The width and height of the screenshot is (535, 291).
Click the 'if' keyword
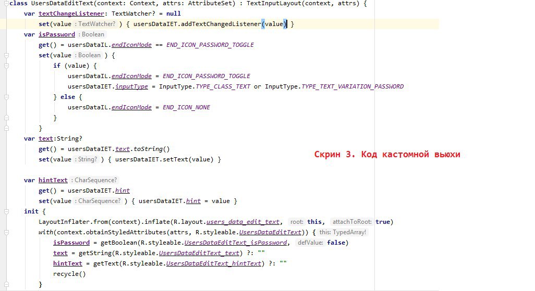click(57, 66)
